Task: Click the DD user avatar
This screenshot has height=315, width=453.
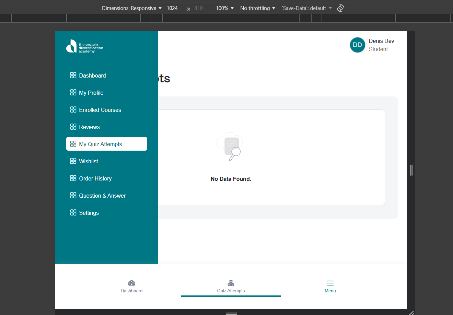Action: pyautogui.click(x=357, y=45)
